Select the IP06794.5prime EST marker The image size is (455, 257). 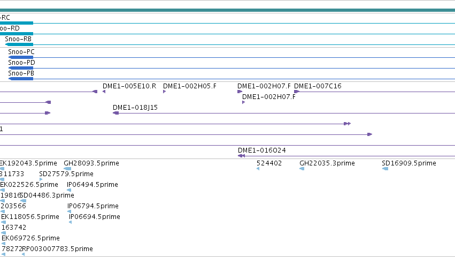click(69, 211)
